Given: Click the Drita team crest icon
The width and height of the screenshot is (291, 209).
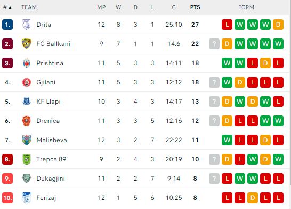Looking at the screenshot, I should (x=27, y=25).
